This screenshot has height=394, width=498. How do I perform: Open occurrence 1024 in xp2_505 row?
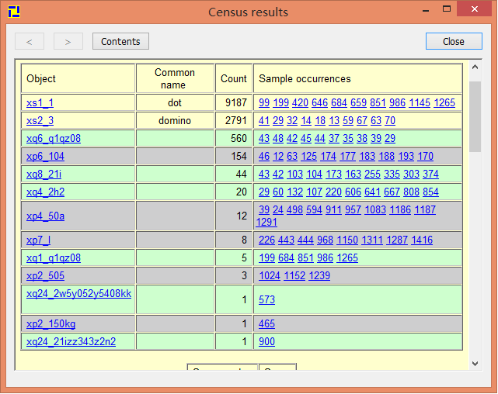point(270,275)
